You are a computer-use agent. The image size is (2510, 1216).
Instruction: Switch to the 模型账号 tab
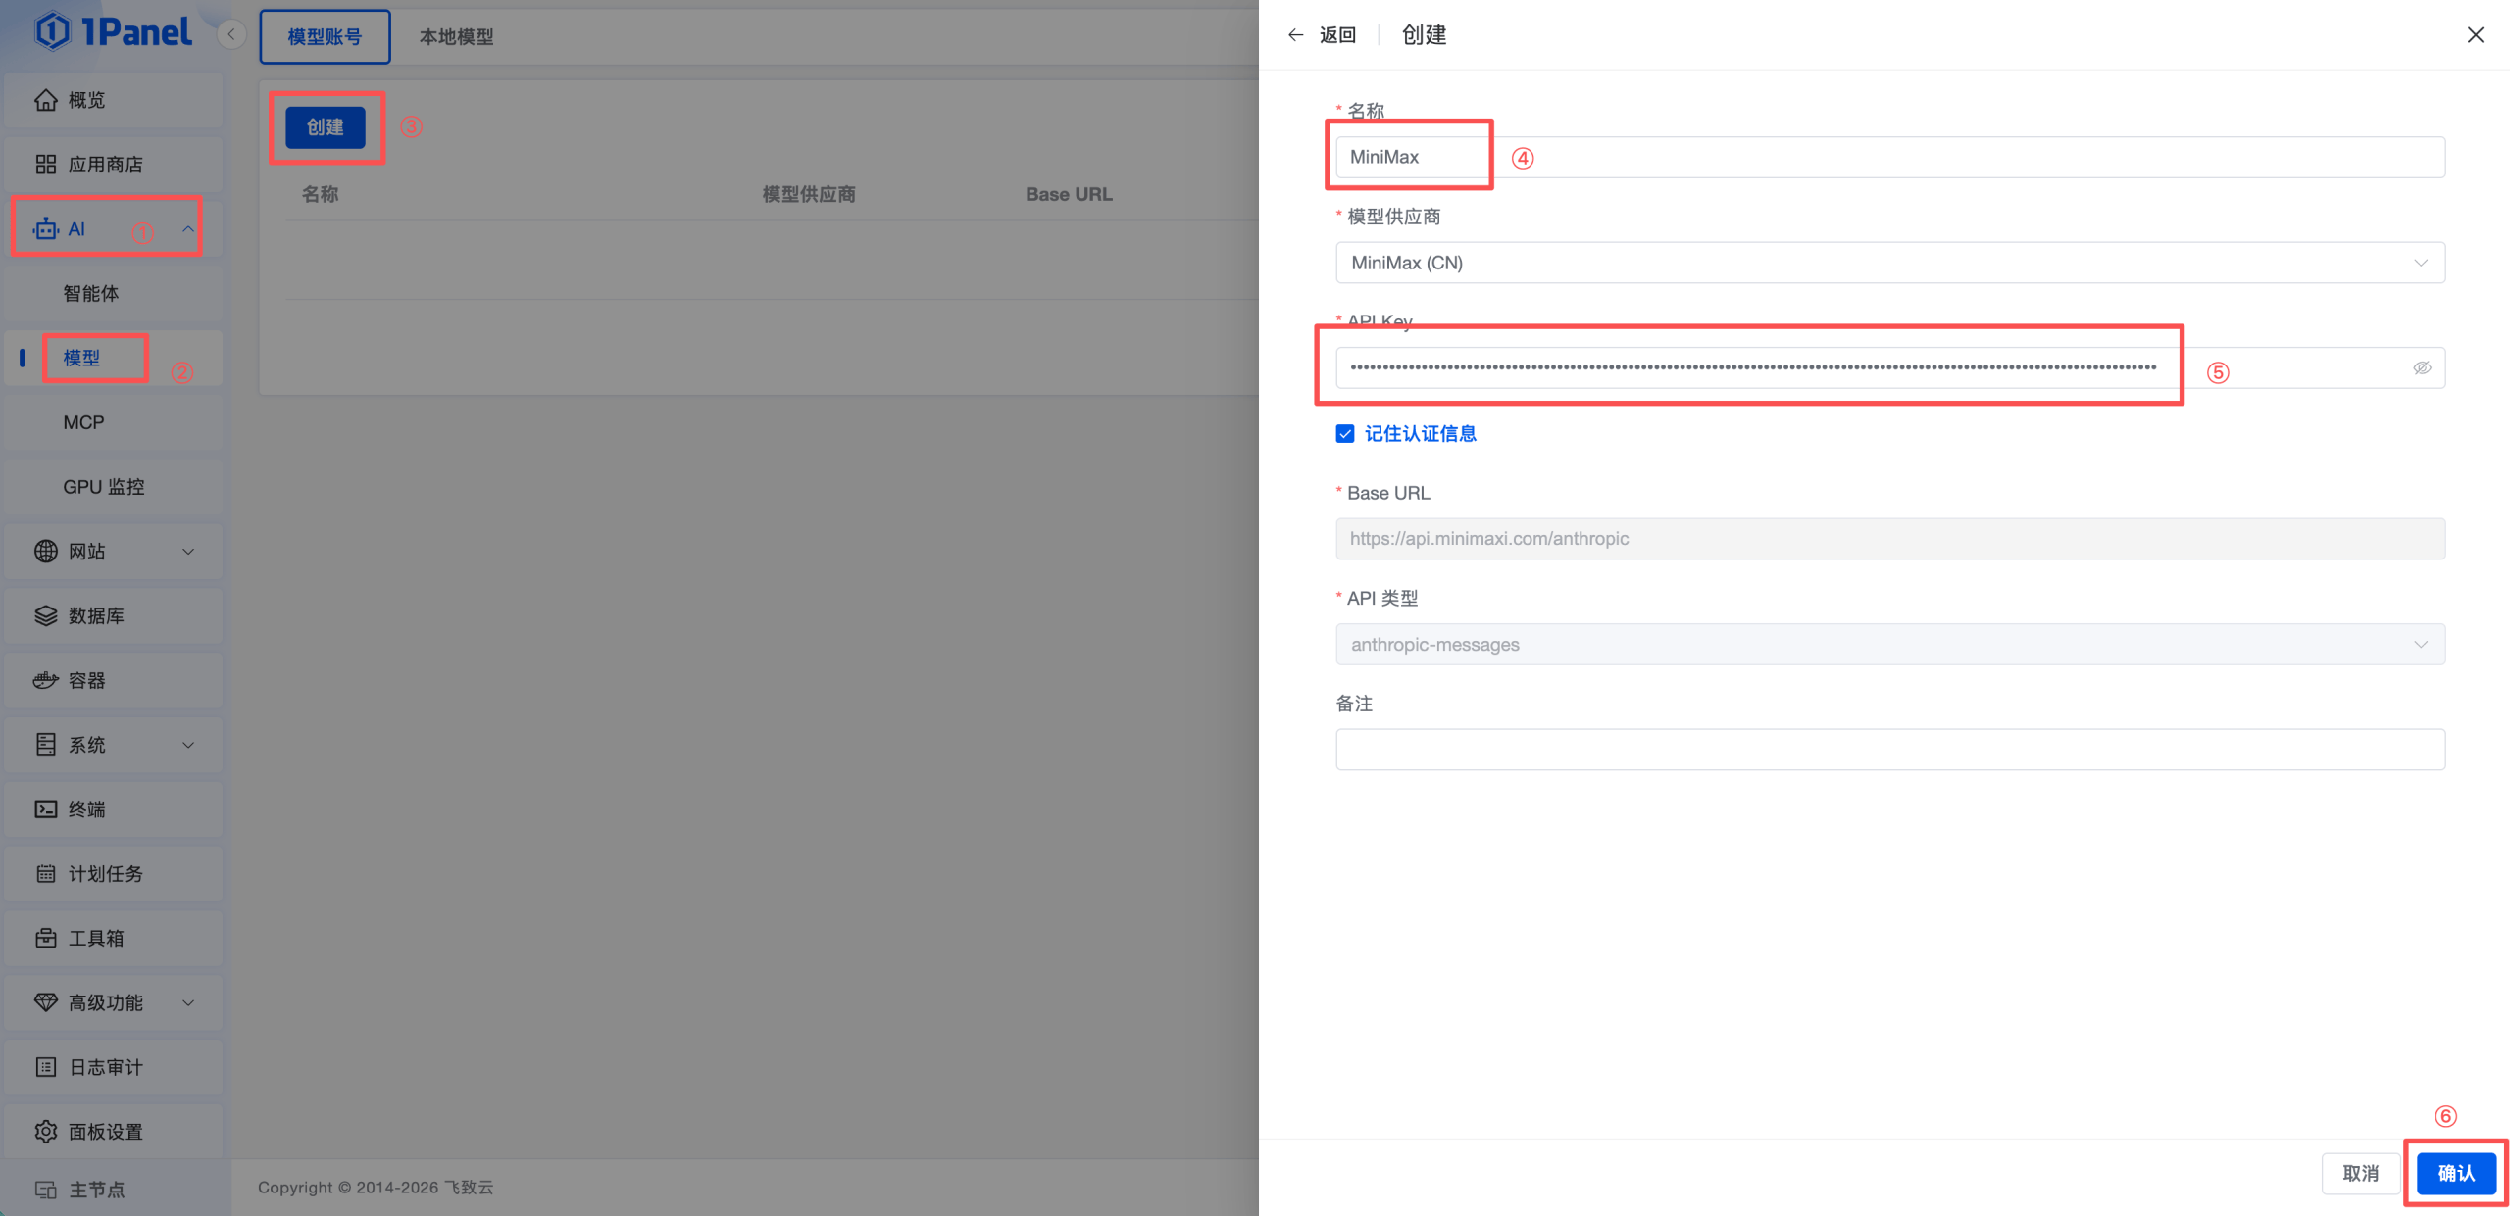325,36
